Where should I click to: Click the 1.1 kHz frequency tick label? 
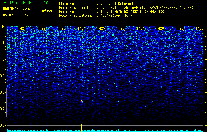3,43
